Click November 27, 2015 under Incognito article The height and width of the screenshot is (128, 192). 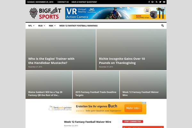click(106, 67)
